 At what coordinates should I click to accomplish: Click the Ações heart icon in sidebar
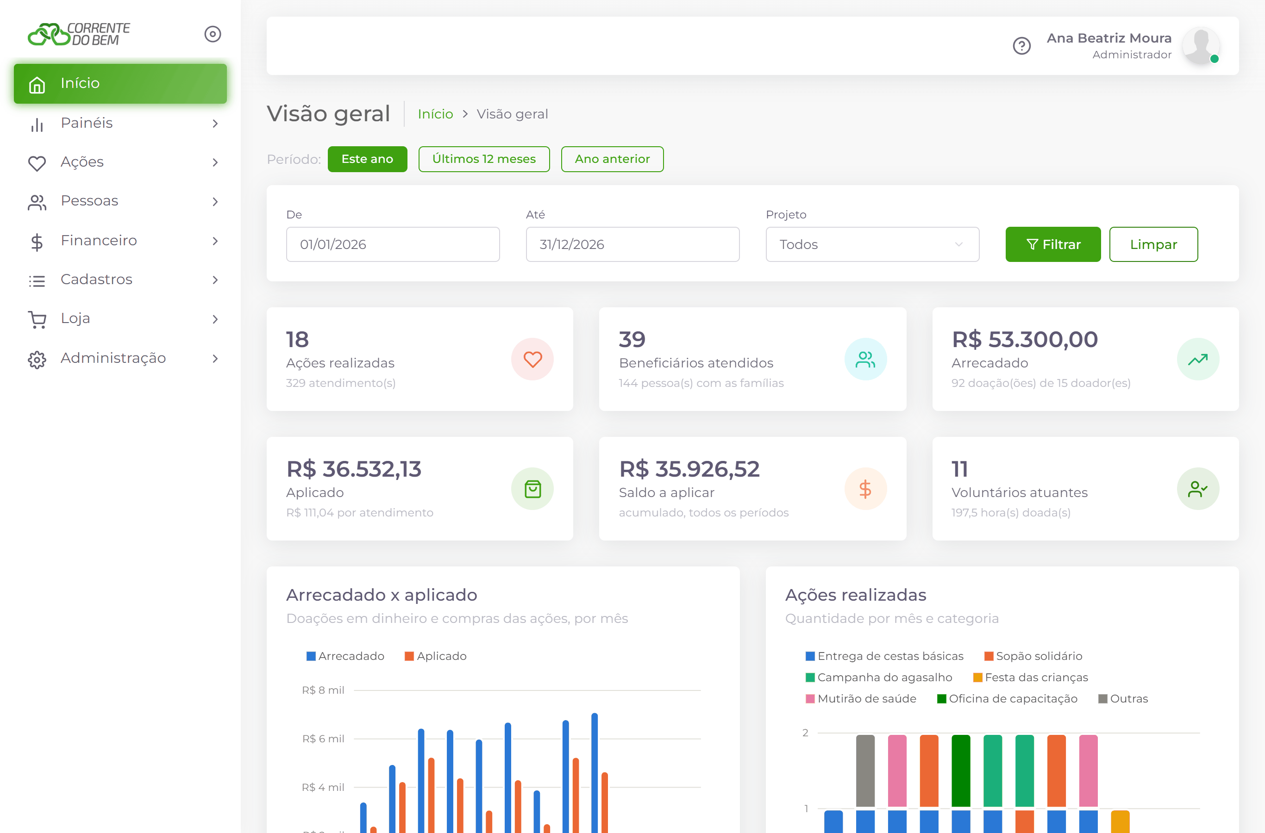click(x=37, y=163)
